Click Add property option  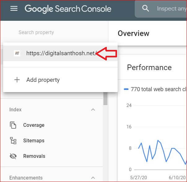click(x=43, y=80)
